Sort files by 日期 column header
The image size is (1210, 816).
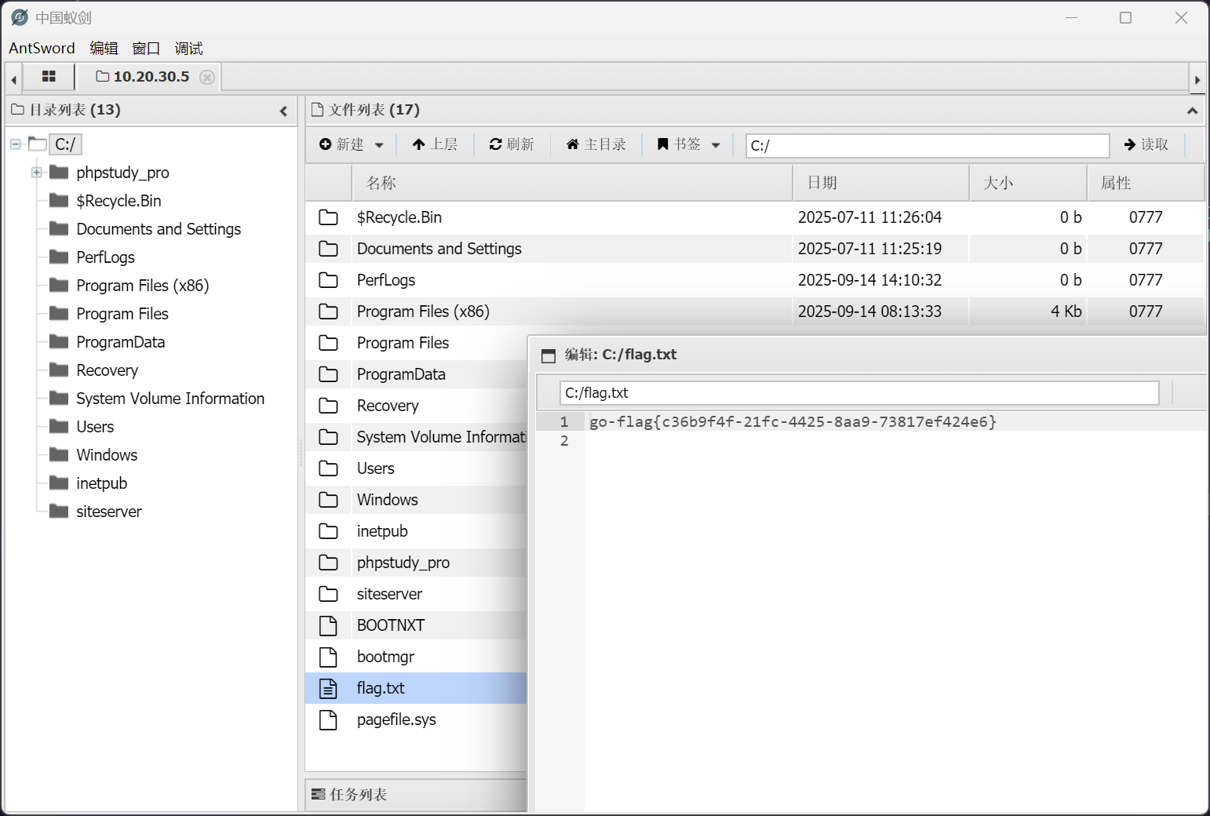tap(822, 183)
